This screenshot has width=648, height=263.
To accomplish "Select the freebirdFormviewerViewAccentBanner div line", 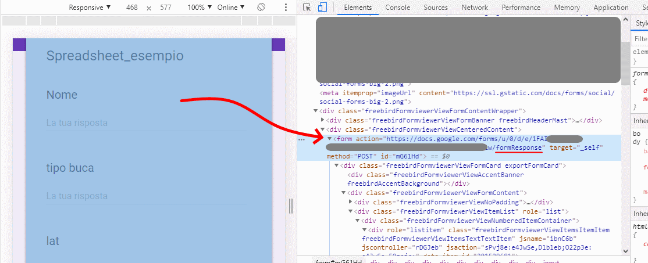I will coord(436,179).
